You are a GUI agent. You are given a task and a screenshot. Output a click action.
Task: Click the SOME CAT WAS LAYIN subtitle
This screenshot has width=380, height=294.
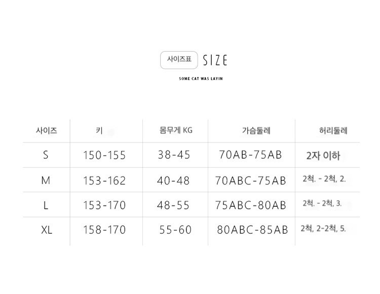click(x=201, y=79)
